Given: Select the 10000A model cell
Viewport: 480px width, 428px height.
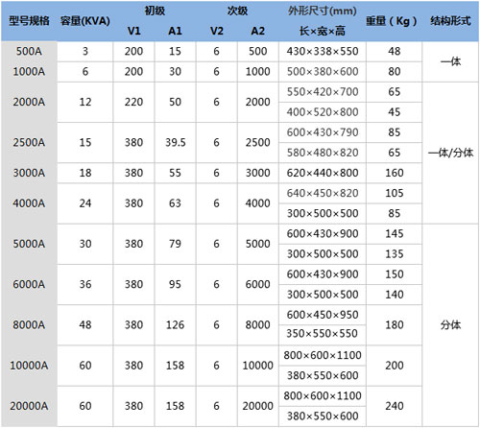Looking at the screenshot, I should pos(29,366).
